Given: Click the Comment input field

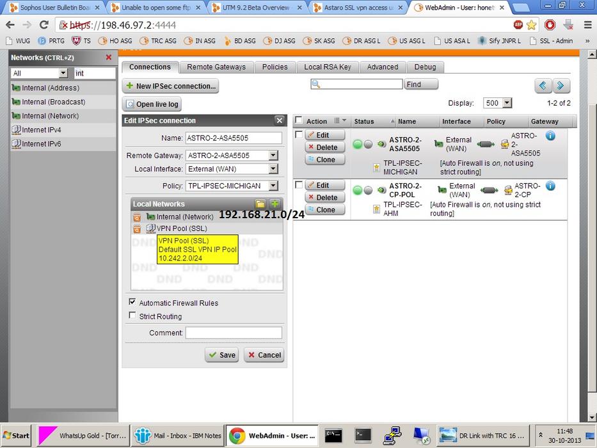Looking at the screenshot, I should [234, 333].
